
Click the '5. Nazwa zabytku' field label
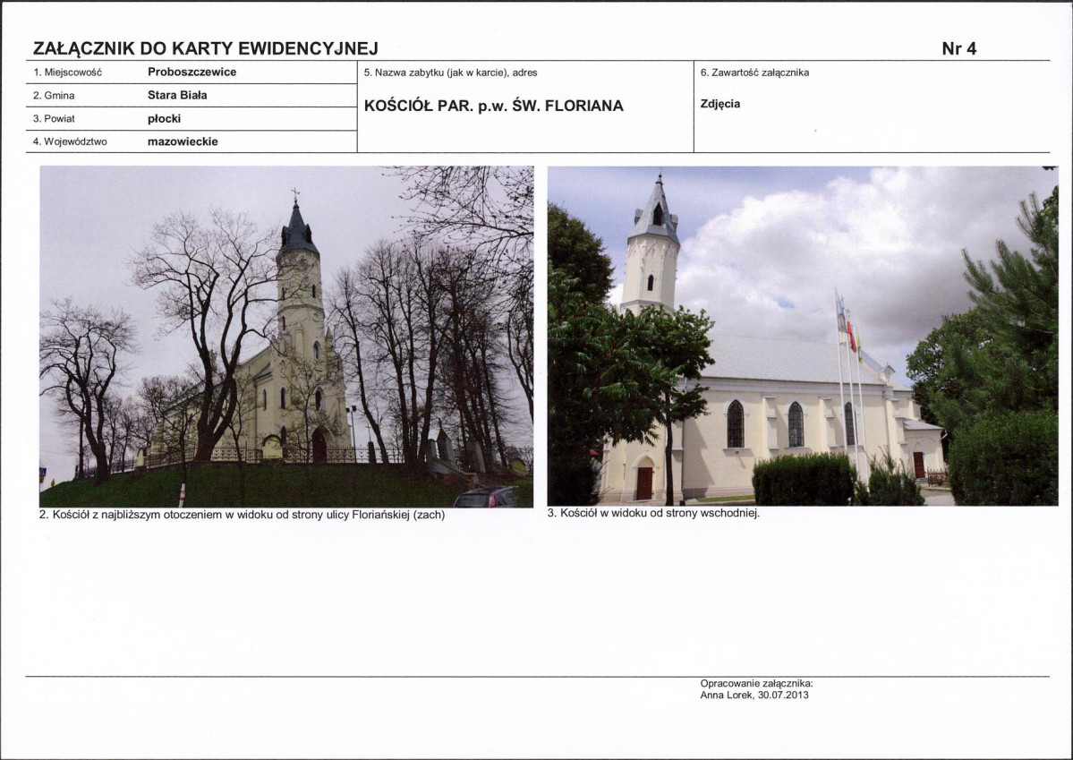pos(451,73)
